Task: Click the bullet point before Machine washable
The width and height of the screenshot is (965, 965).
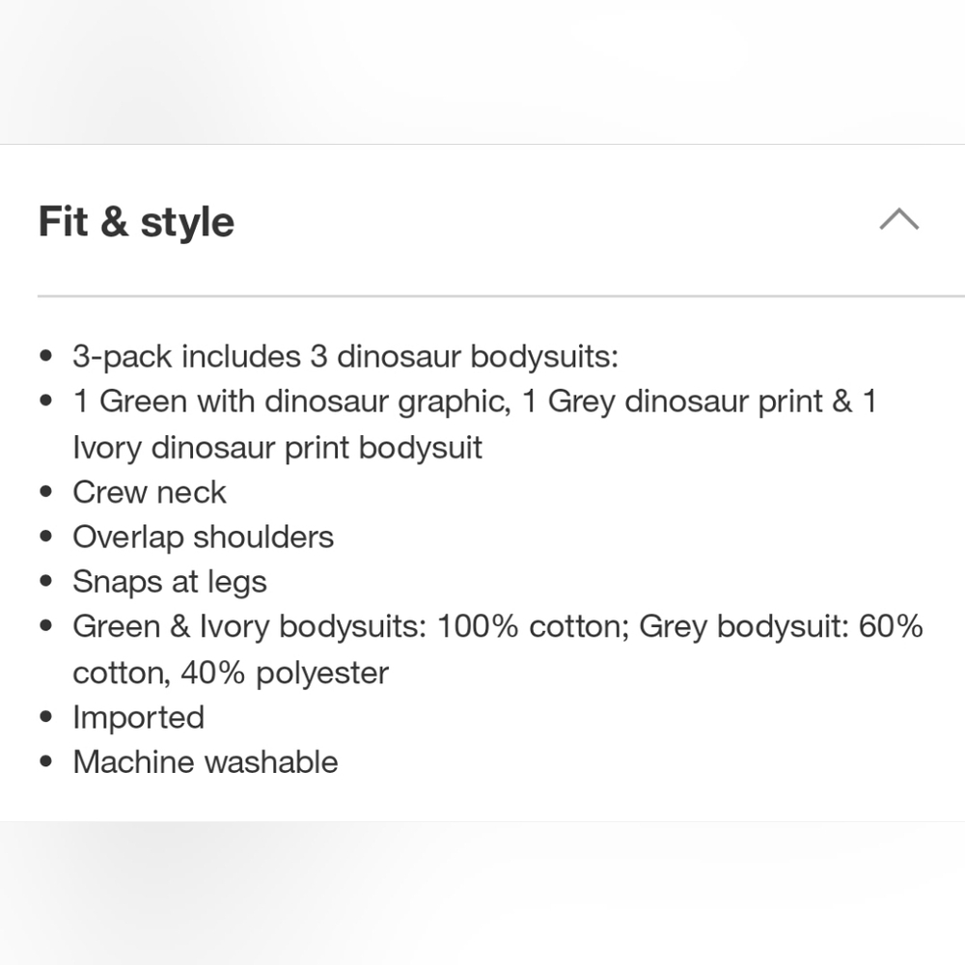Action: point(45,761)
